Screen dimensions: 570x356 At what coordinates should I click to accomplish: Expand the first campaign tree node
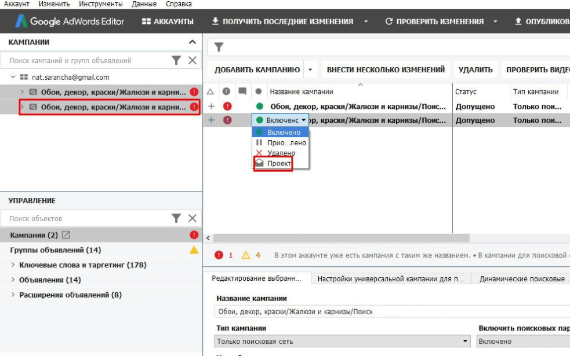pos(22,92)
